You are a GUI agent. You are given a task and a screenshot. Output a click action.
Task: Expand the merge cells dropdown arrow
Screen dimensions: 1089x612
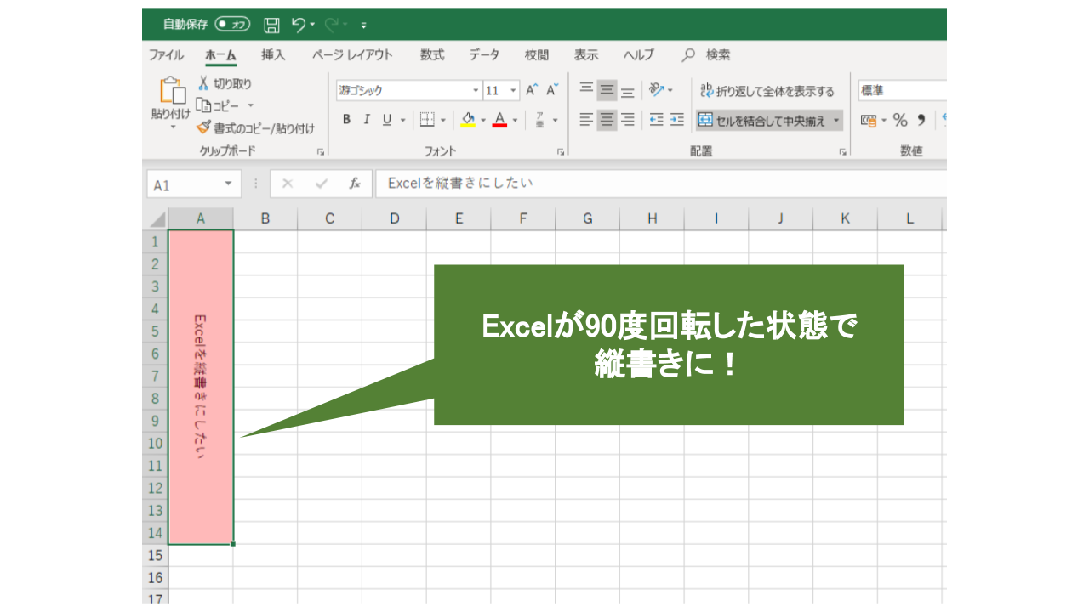point(836,121)
